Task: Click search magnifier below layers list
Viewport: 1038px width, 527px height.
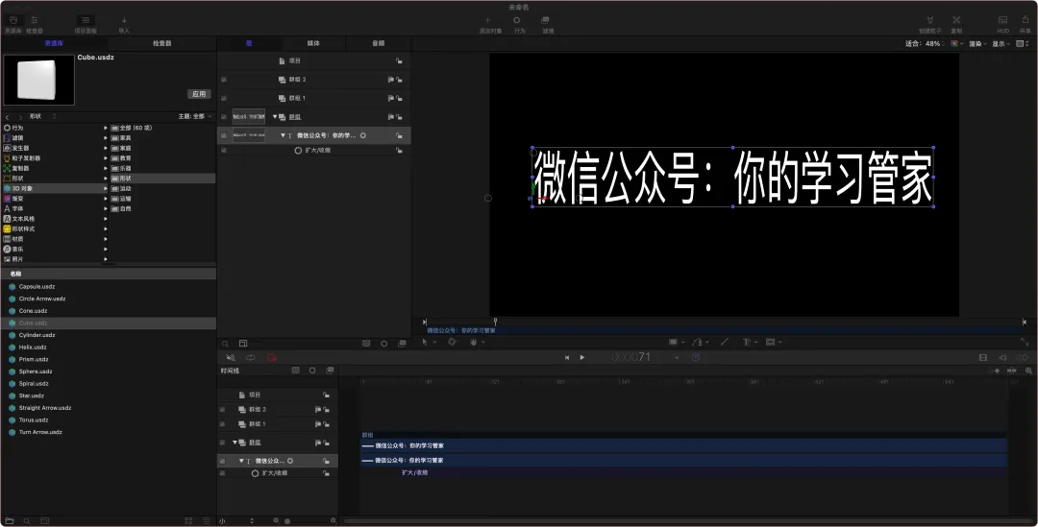Action: [225, 344]
